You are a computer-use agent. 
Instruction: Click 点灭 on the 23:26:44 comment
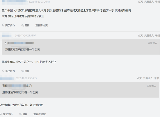point(141,2)
